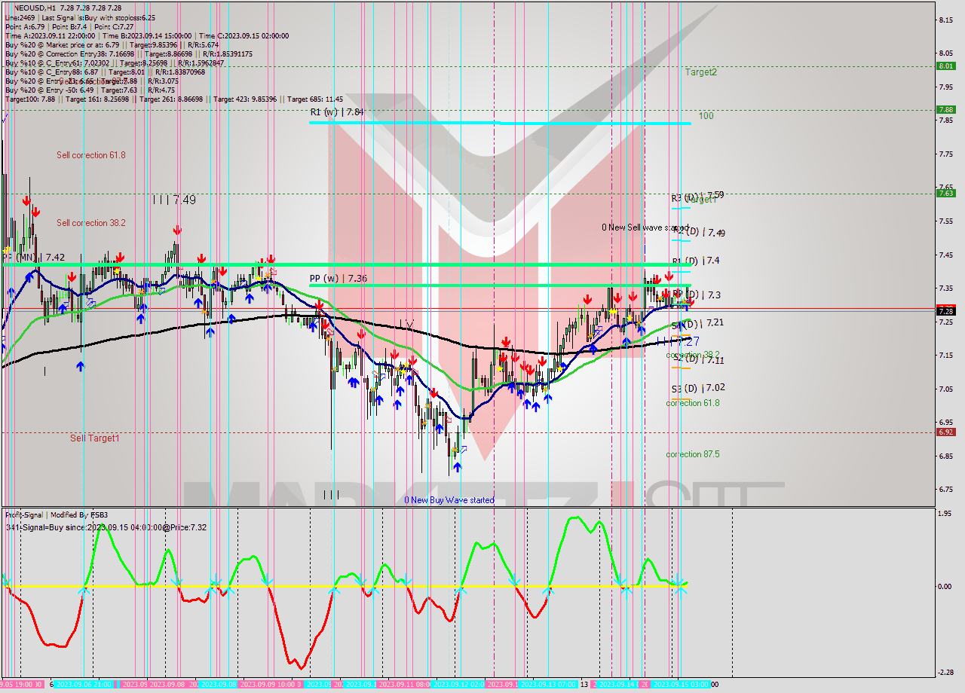Screen dimensions: 965x693
Task: Click the 'Sell correction 38.2' label
Action: [91, 223]
